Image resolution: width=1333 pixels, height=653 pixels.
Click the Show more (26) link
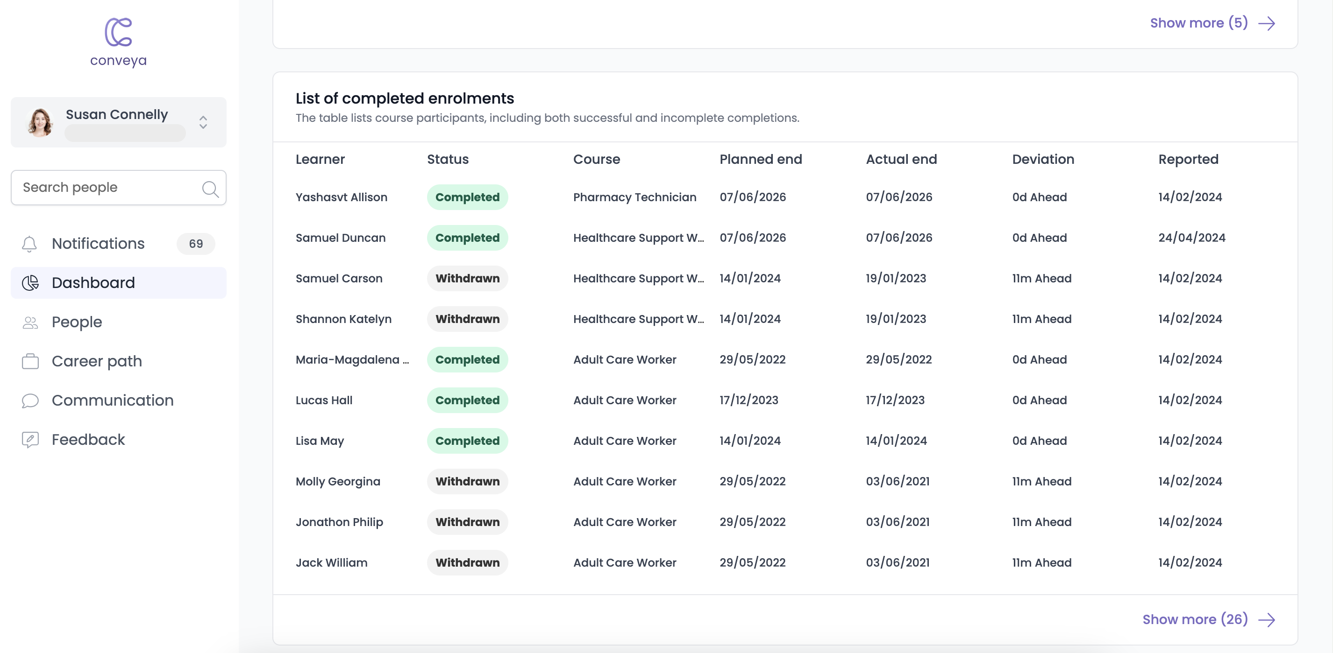tap(1195, 619)
